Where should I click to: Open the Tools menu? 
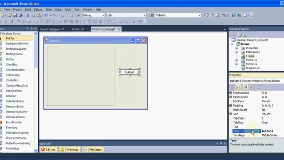[67, 9]
